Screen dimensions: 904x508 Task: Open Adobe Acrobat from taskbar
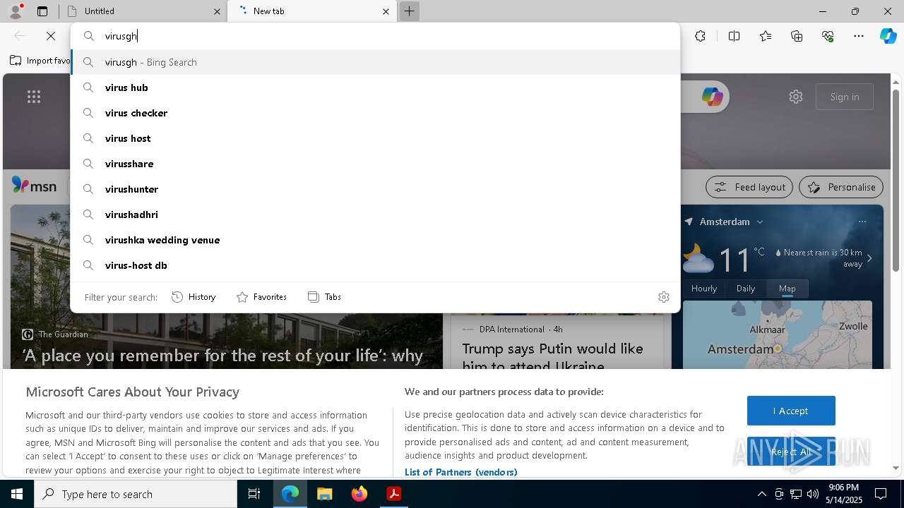pos(393,494)
